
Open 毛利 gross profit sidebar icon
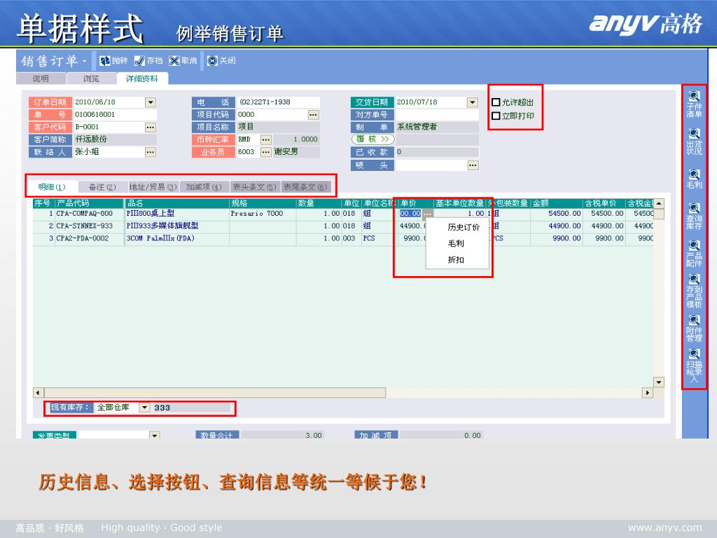coord(694,179)
